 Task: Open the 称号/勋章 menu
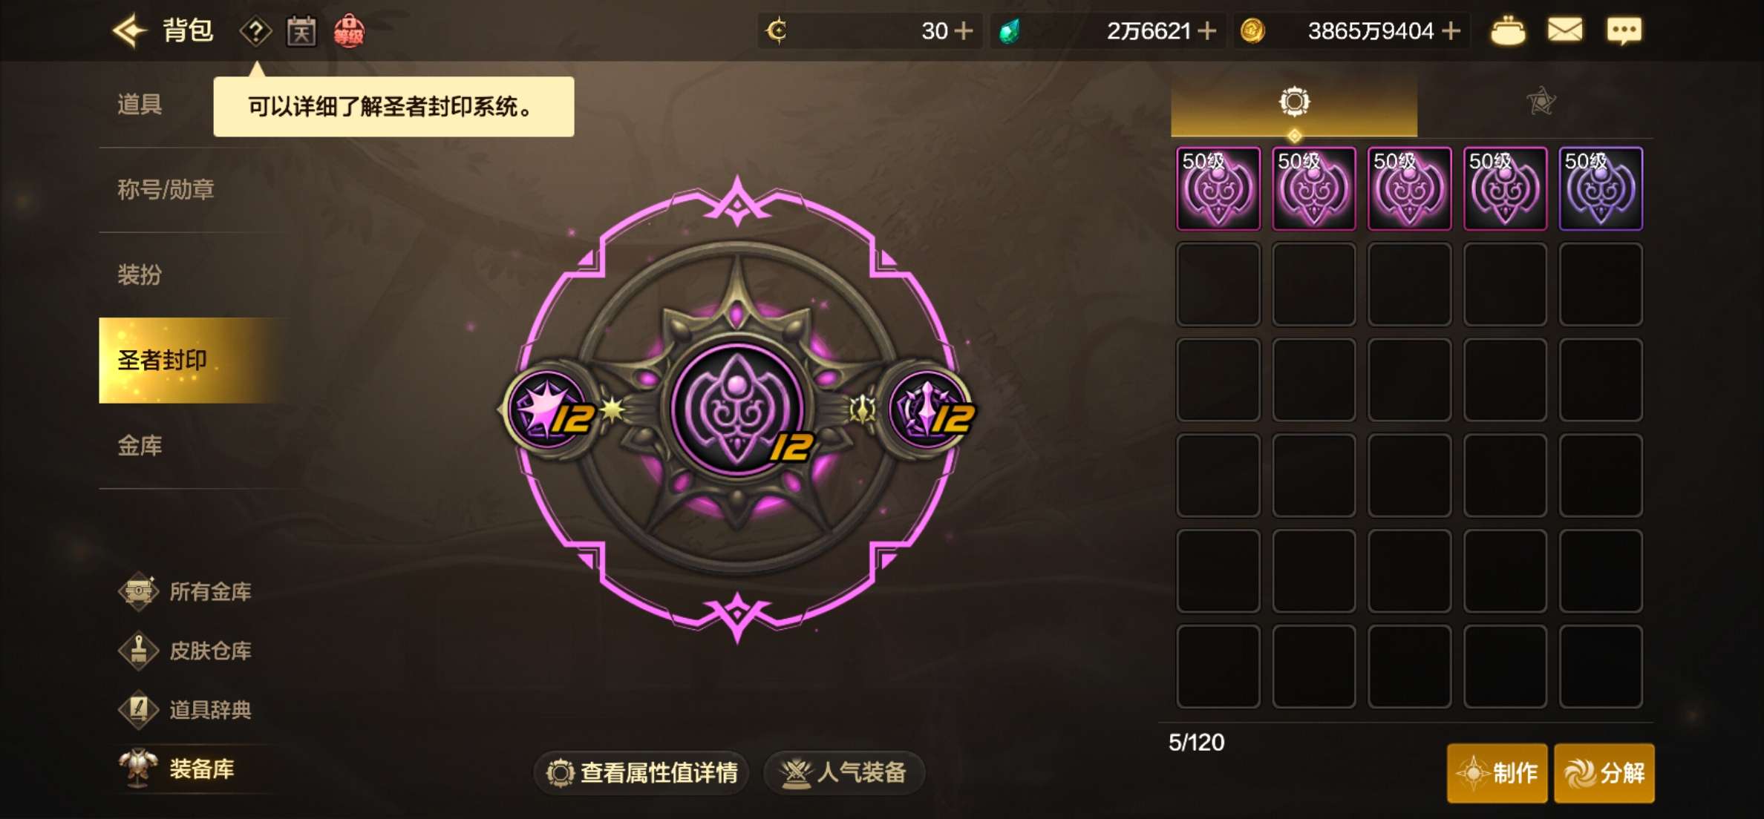(166, 190)
